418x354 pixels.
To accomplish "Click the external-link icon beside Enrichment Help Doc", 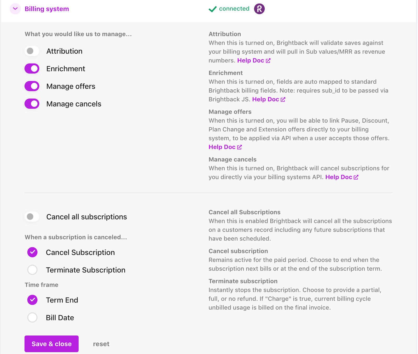I will click(x=283, y=99).
